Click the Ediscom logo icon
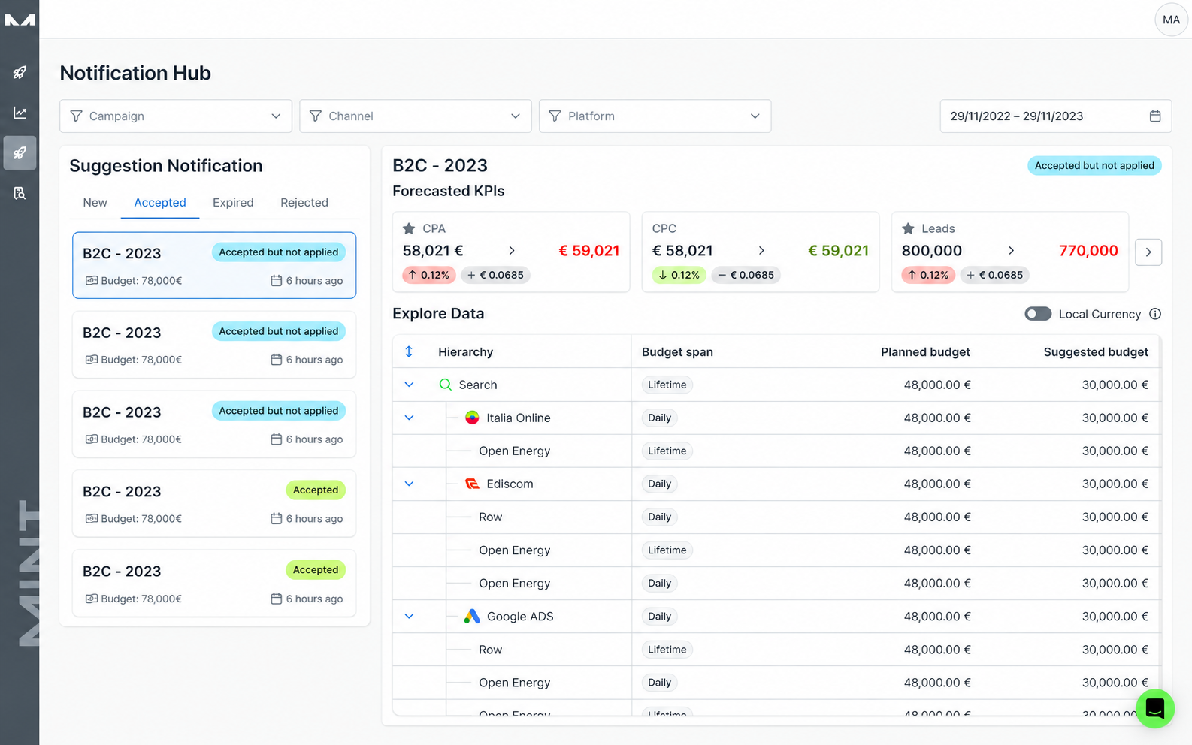 472,484
